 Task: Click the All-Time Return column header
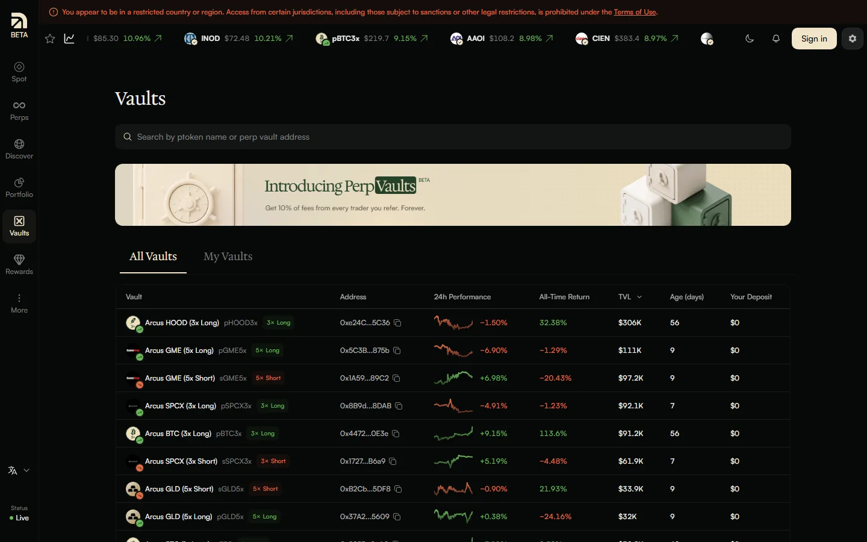pyautogui.click(x=564, y=297)
